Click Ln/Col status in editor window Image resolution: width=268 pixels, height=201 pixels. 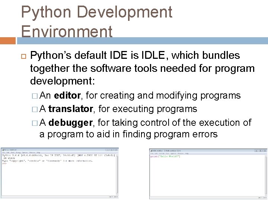(262, 198)
